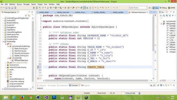Collapse the src folder node
The width and height of the screenshot is (177, 100).
coord(6,44)
